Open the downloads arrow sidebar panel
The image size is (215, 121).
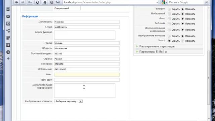click(x=8, y=45)
